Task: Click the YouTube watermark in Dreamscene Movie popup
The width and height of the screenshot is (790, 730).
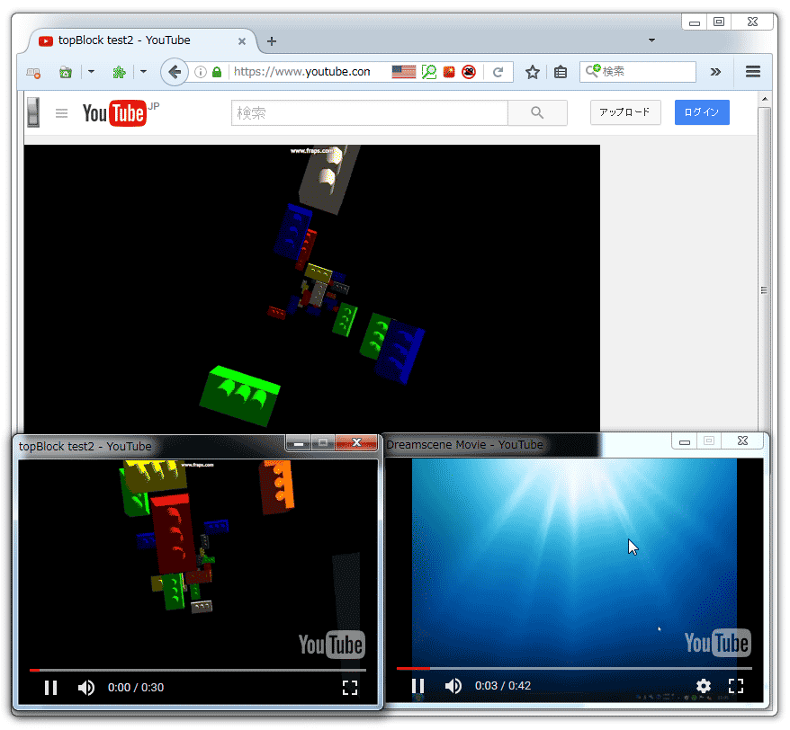Action: point(717,643)
